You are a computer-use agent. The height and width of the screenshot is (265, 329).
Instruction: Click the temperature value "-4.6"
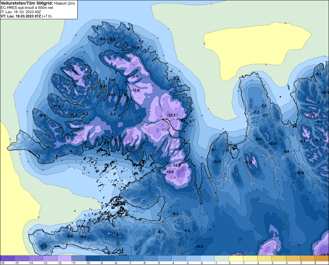(80, 226)
